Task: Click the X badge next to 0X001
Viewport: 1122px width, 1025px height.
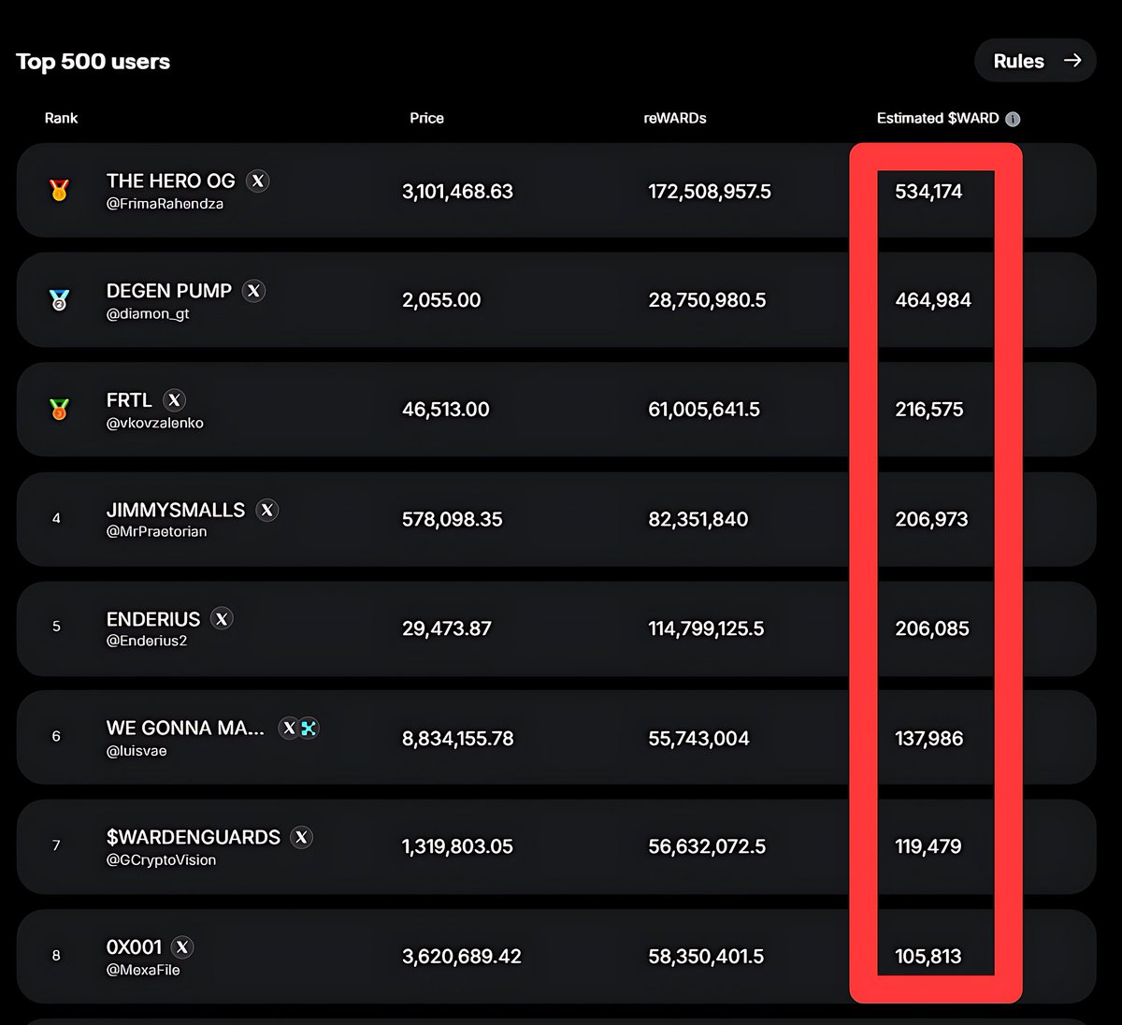Action: [182, 947]
